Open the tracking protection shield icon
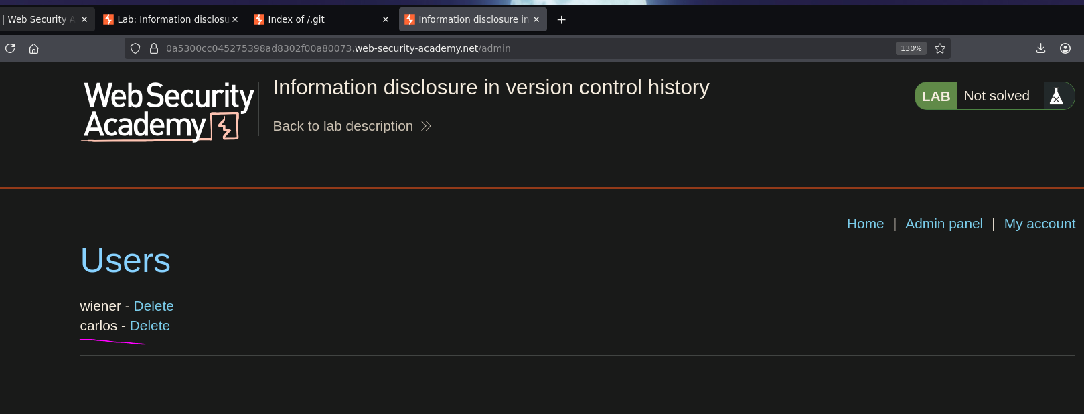 point(135,48)
